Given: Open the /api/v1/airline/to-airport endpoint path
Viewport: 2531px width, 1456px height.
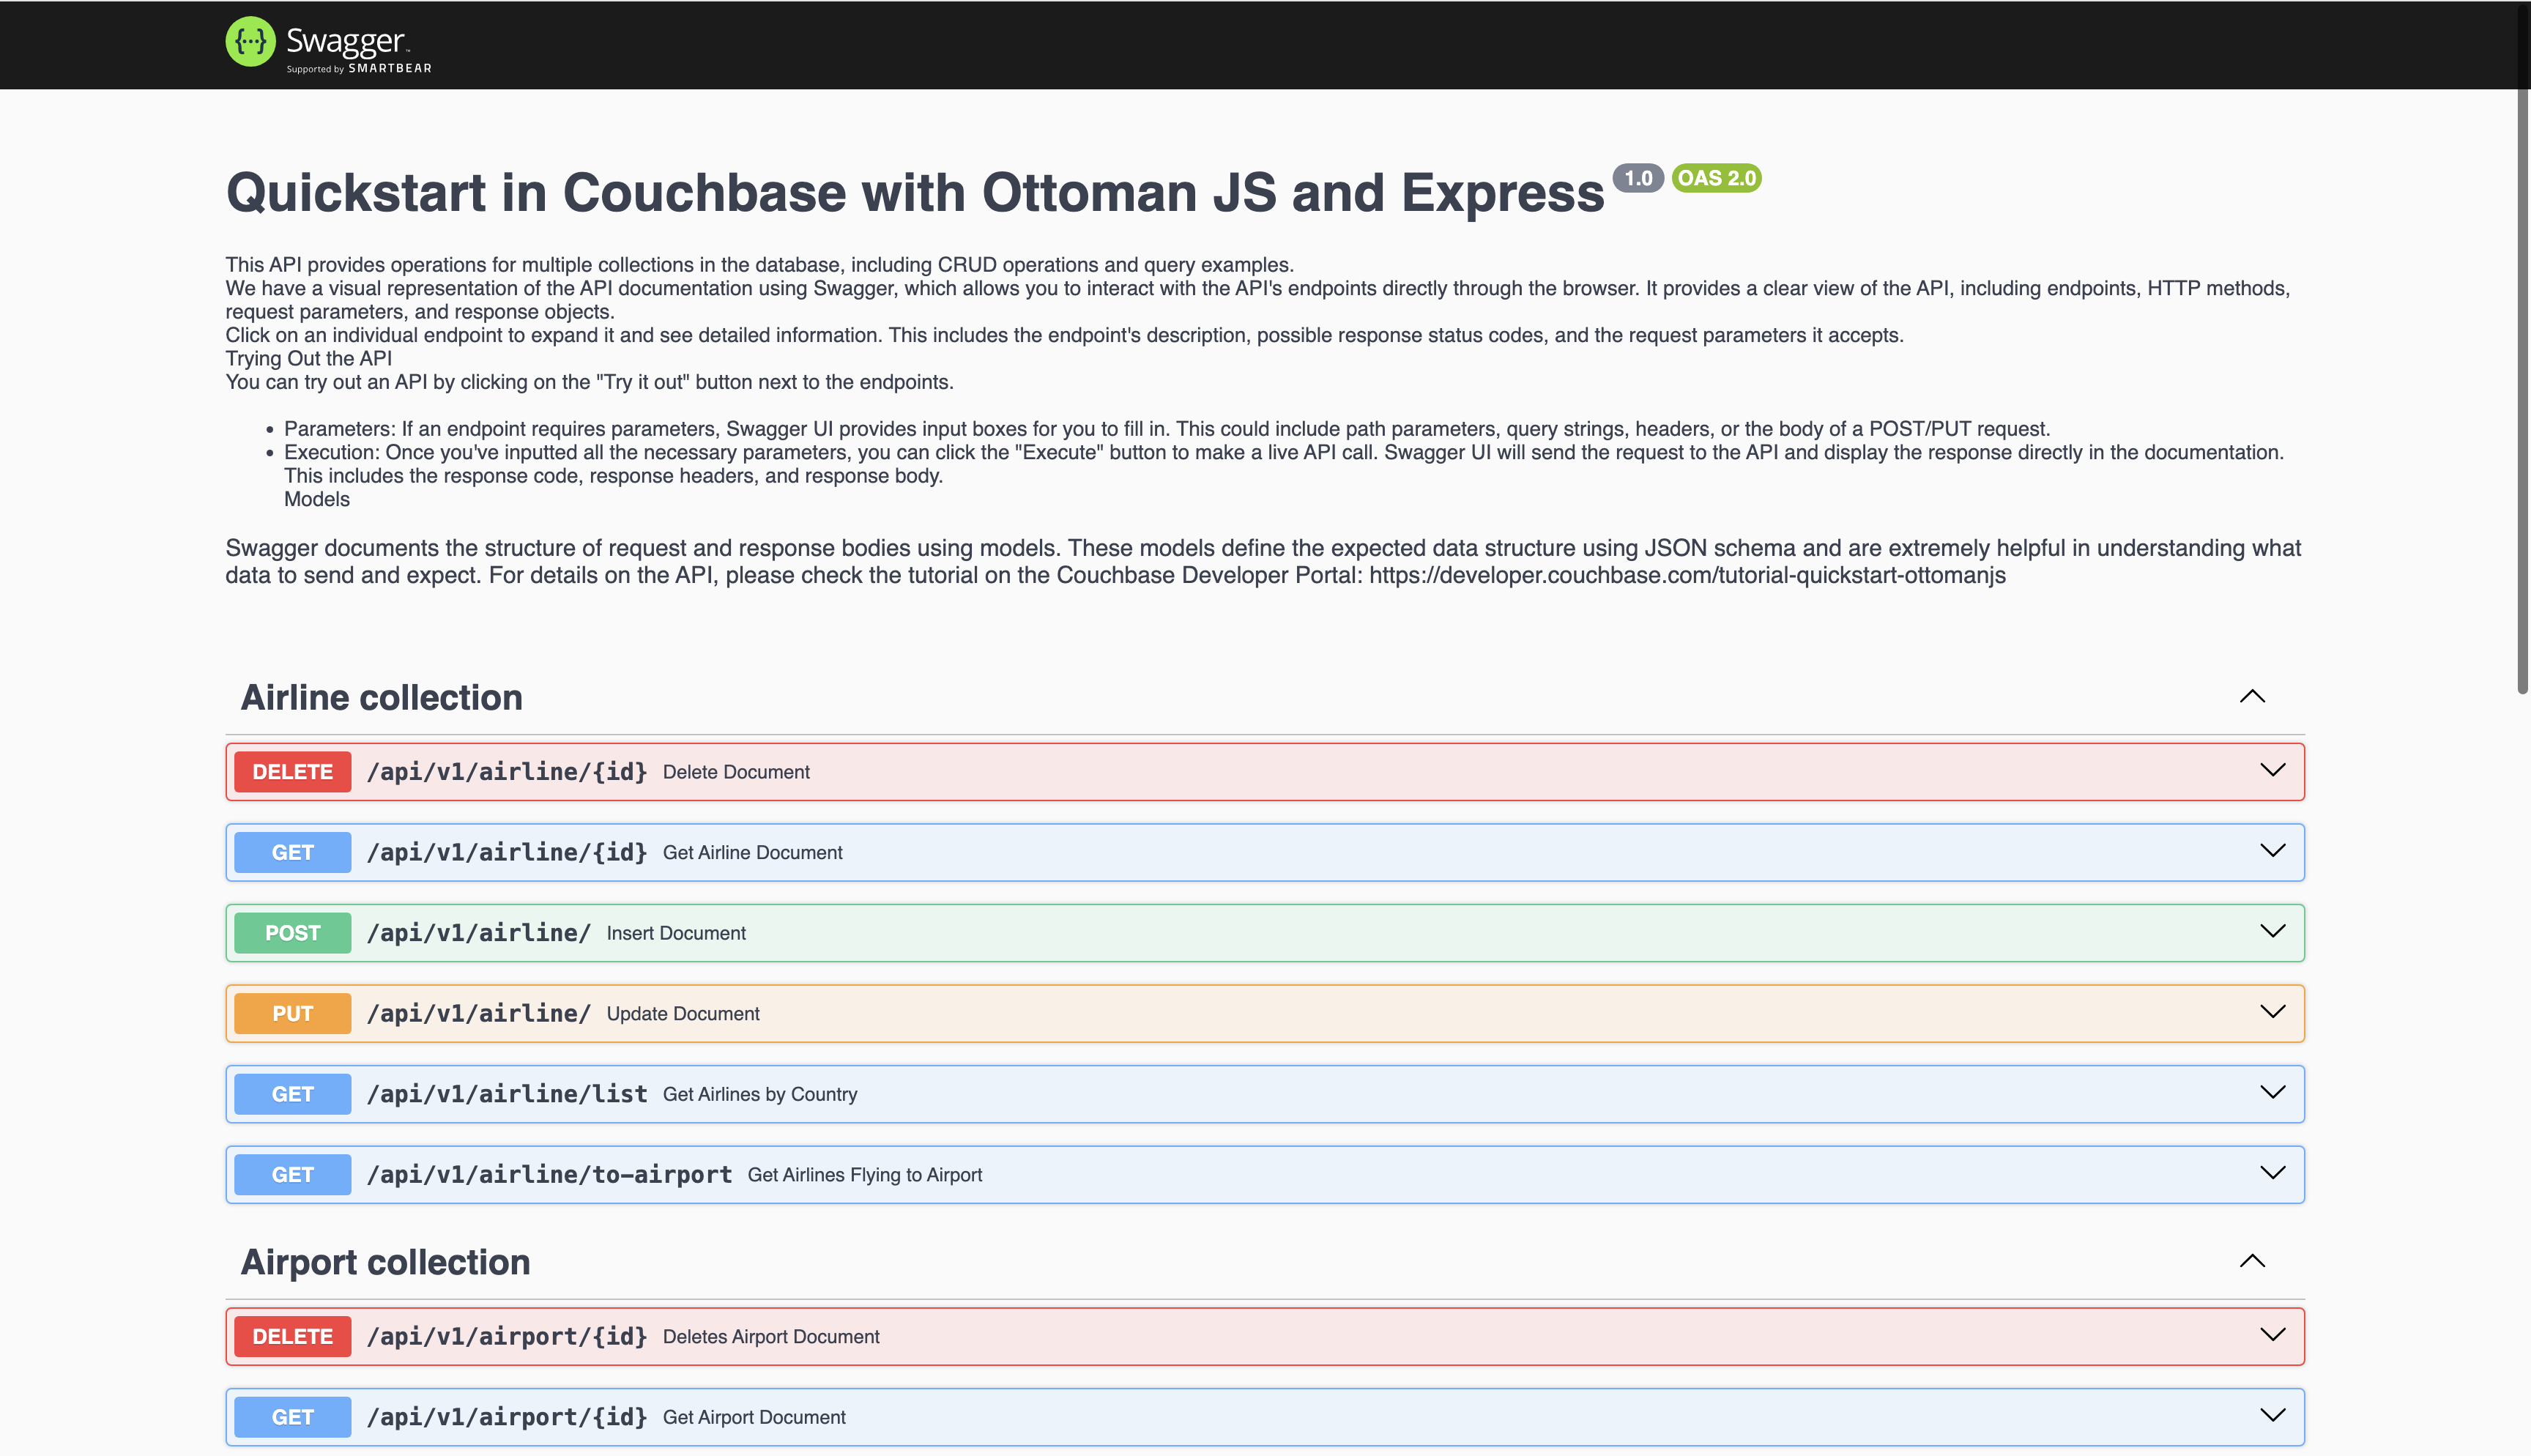Looking at the screenshot, I should (x=549, y=1175).
